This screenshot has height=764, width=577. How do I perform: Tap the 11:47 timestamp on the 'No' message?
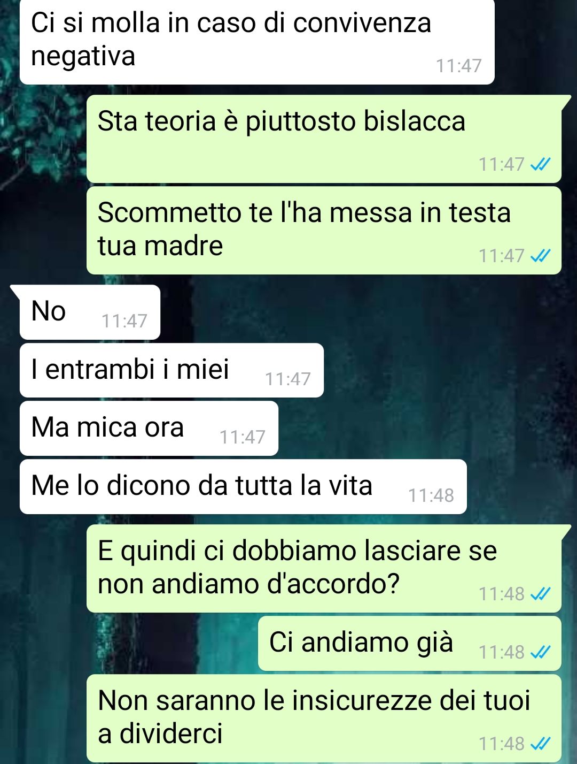pyautogui.click(x=124, y=321)
